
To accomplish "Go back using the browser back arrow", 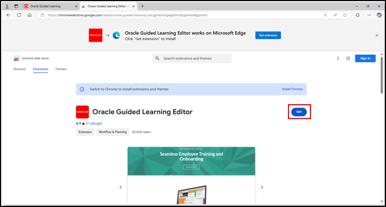I will pyautogui.click(x=8, y=15).
